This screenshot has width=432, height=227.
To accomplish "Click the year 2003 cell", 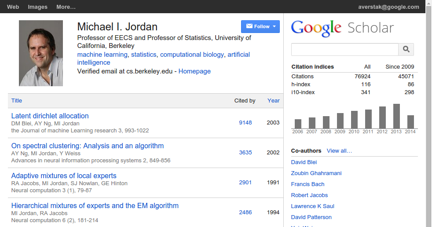I will coord(273,123).
